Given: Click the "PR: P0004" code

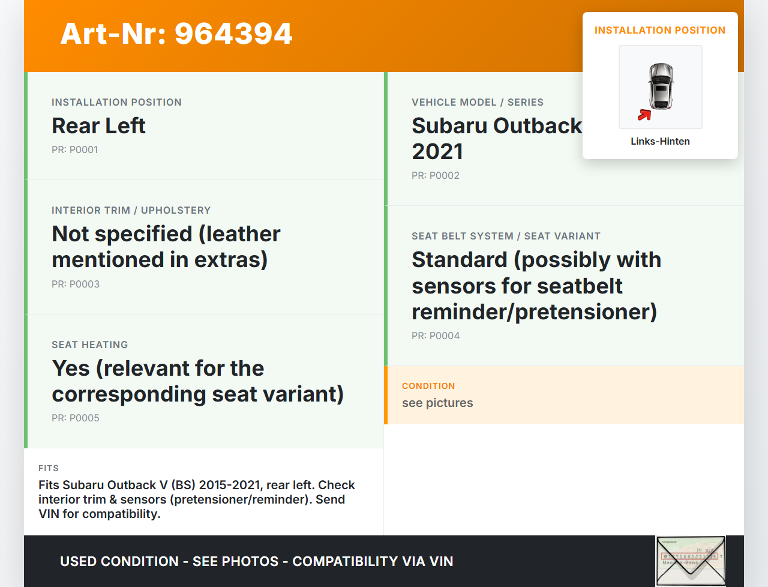Looking at the screenshot, I should [436, 336].
